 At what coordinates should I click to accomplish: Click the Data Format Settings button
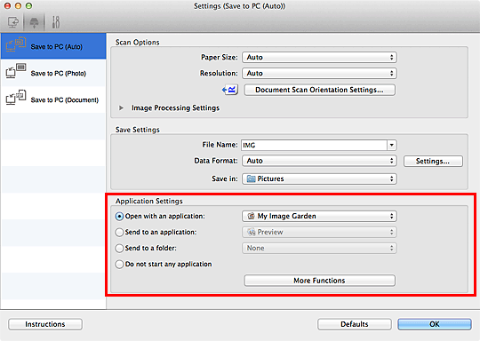(433, 161)
